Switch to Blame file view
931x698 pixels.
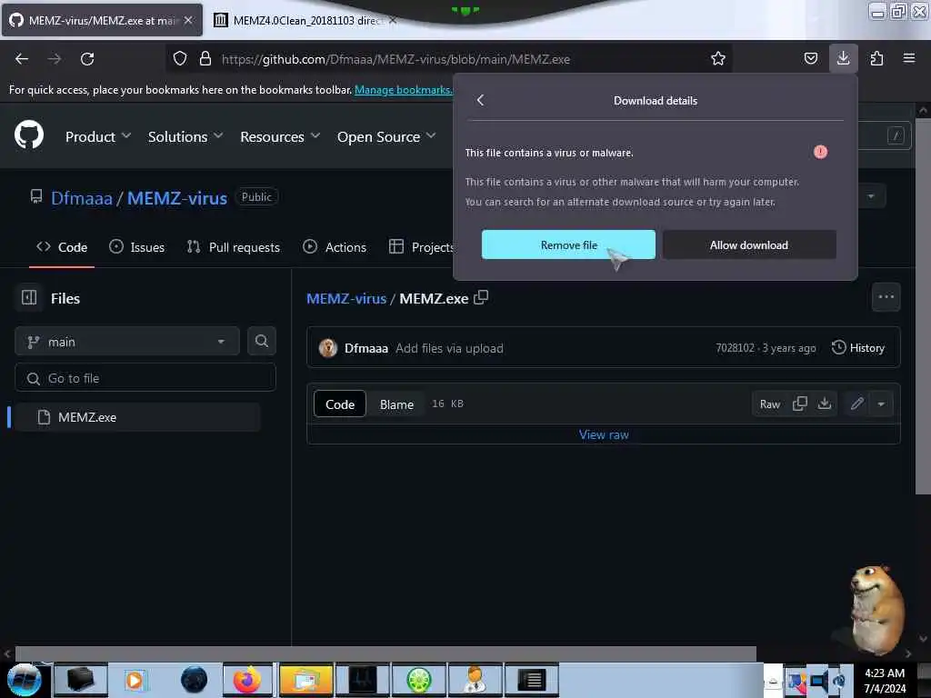[x=396, y=404]
